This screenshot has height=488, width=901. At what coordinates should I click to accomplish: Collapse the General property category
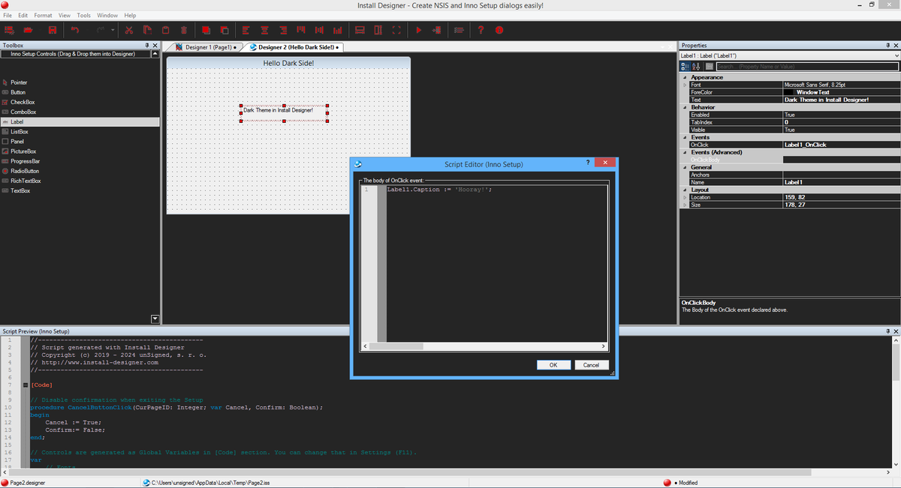[x=683, y=167]
